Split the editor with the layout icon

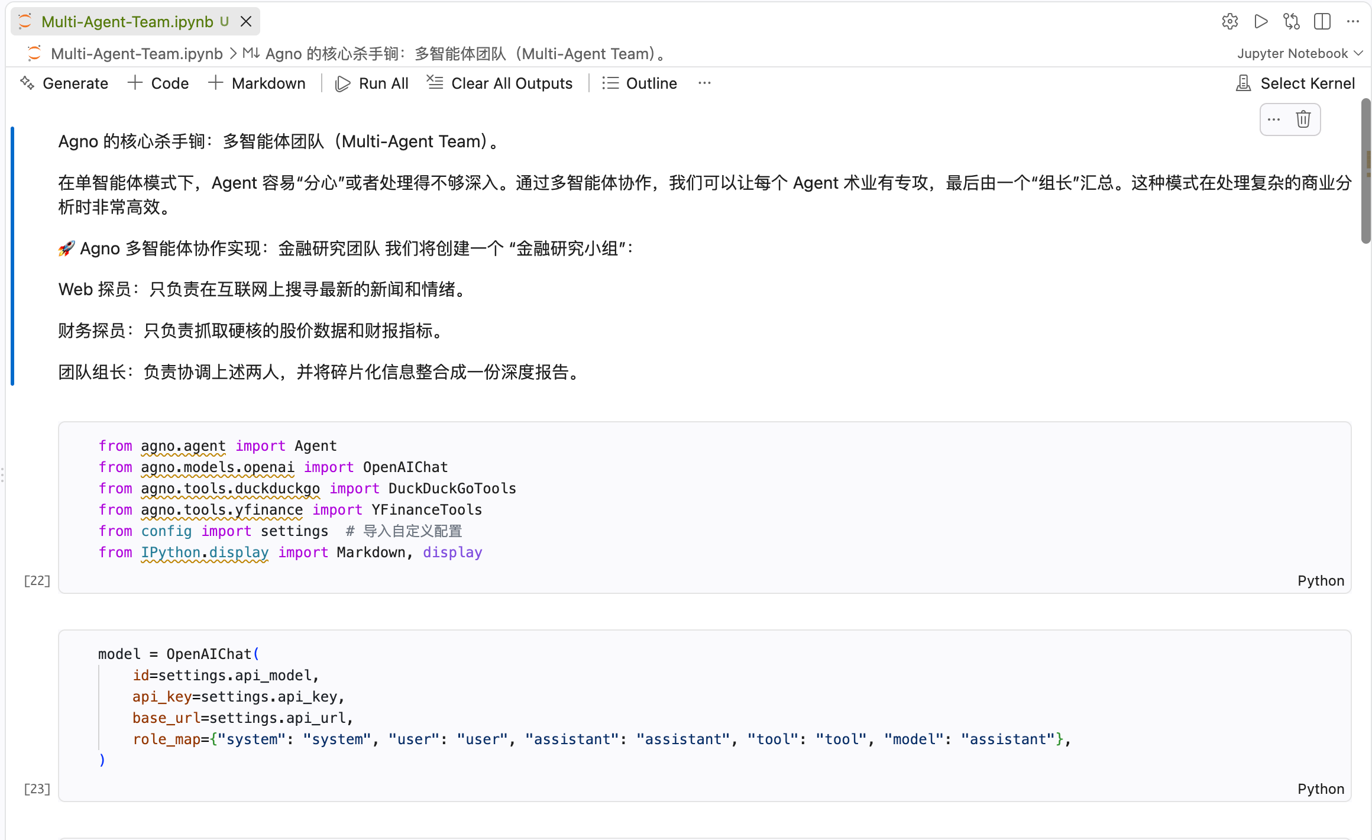(1322, 22)
